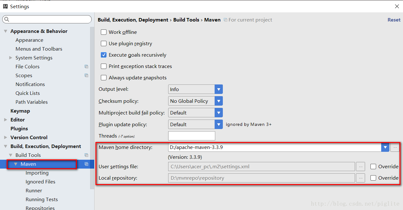Click the '(Version: 3.3.9)' label
This screenshot has width=403, height=210.
point(185,157)
